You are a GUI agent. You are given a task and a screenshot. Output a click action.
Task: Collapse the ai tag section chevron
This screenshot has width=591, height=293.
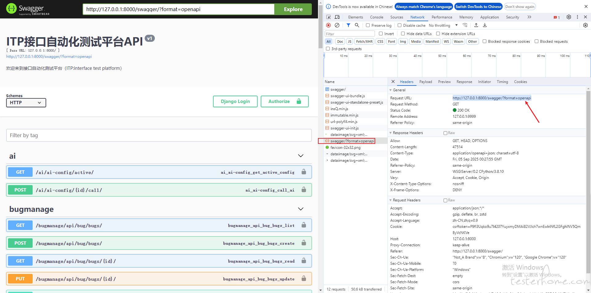pos(301,156)
